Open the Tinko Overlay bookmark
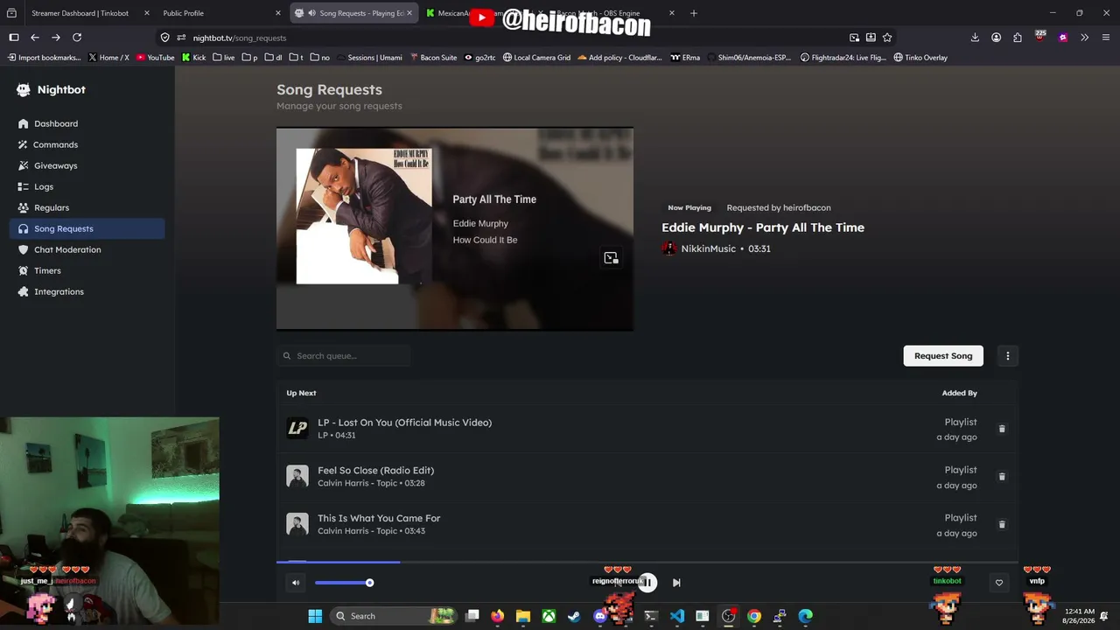 click(x=920, y=58)
